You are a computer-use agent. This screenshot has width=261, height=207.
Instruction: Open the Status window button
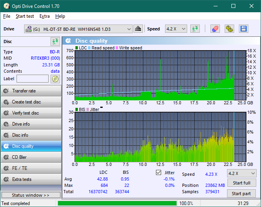tap(31, 195)
